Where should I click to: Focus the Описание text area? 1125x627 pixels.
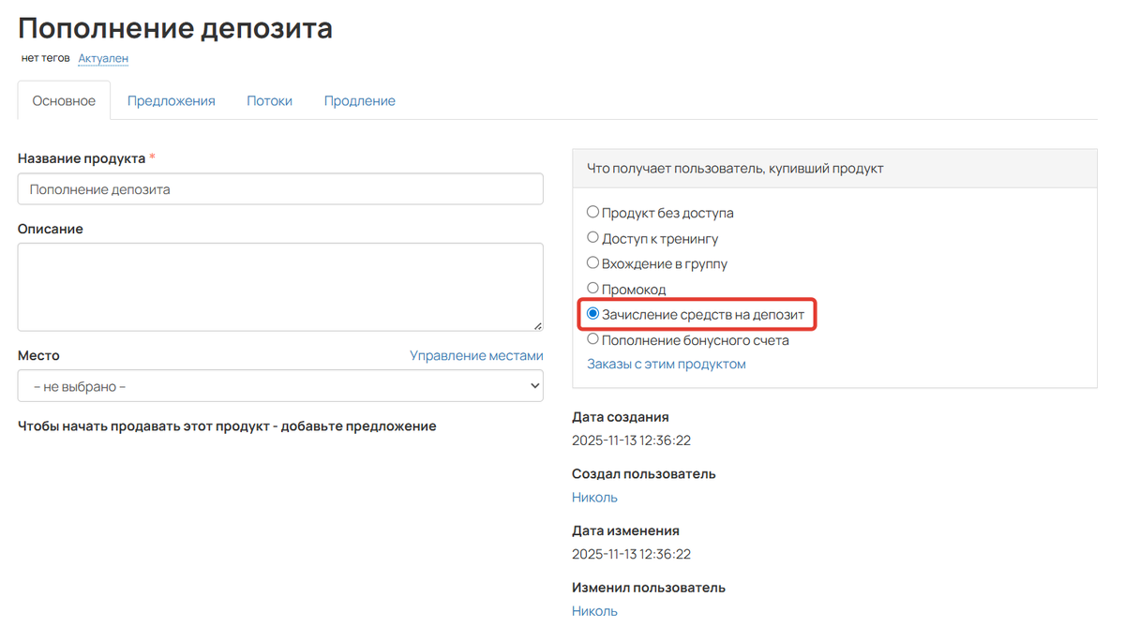[x=280, y=286]
